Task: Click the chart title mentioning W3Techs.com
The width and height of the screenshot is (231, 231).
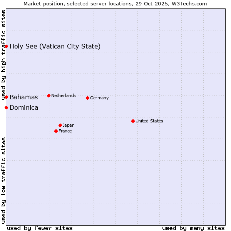Action: click(115, 3)
